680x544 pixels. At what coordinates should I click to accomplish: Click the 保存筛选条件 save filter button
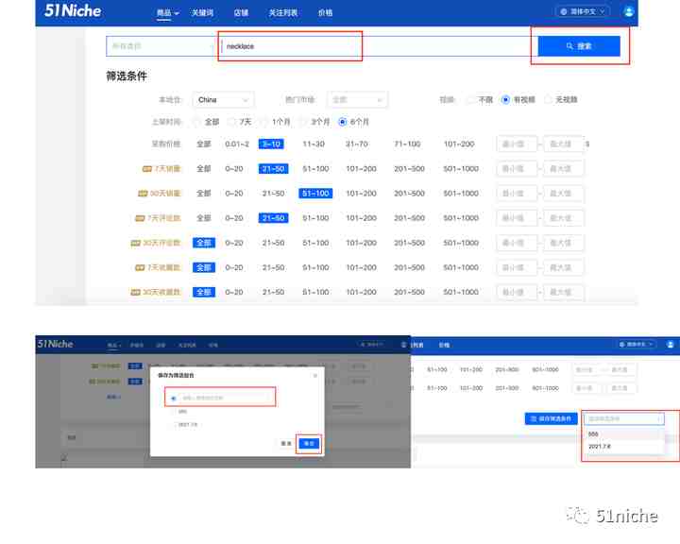551,418
